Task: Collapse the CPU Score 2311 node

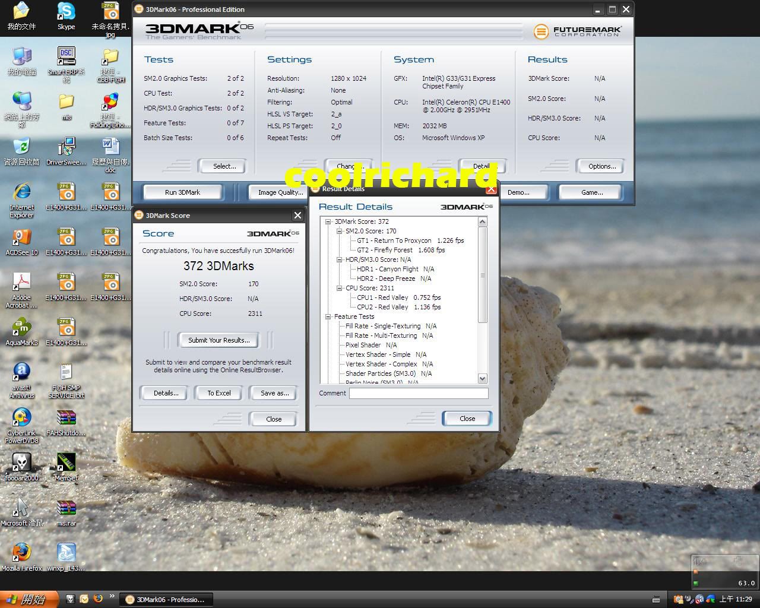Action: (x=339, y=288)
